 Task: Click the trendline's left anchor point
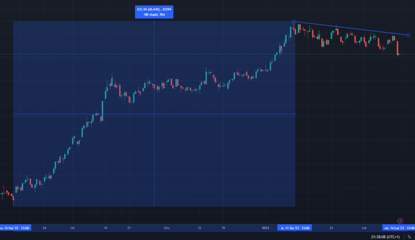pos(294,21)
